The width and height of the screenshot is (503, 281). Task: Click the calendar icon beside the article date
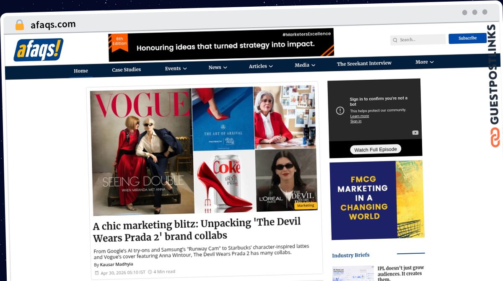click(x=97, y=273)
